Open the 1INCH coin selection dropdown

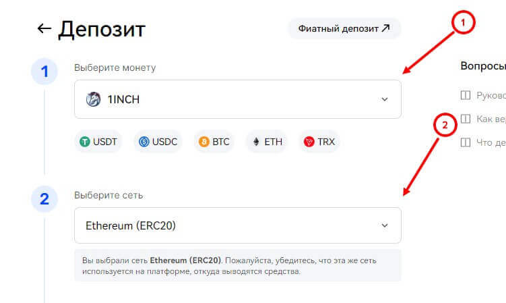237,99
